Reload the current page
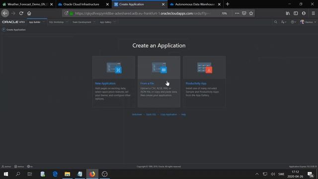The image size is (318, 179). tap(21, 13)
